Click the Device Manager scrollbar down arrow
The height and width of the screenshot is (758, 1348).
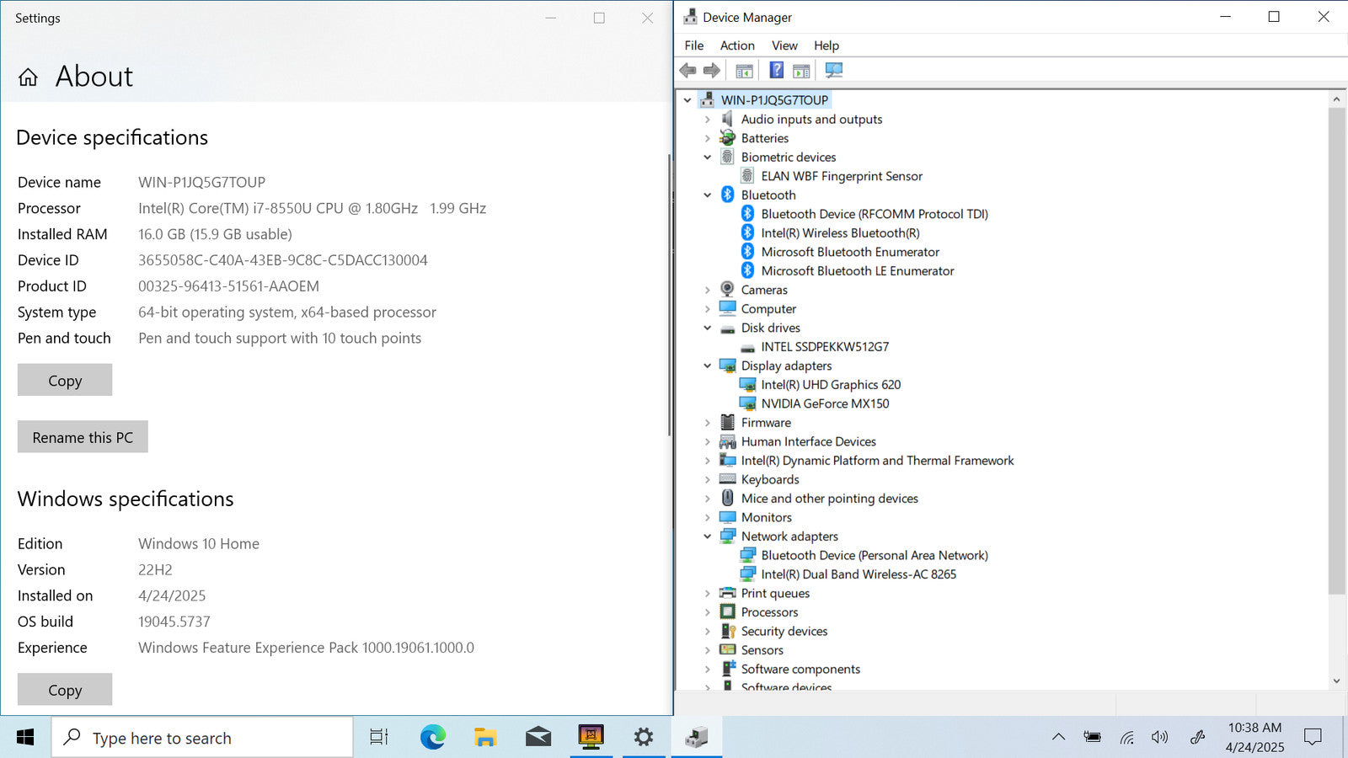(1336, 681)
